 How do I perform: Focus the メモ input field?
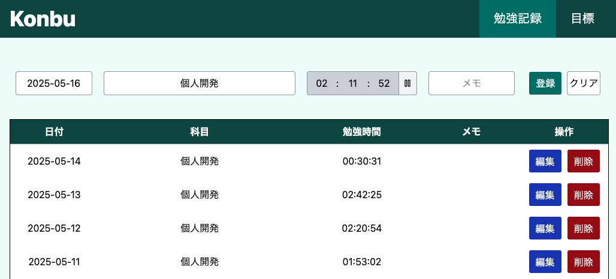472,83
